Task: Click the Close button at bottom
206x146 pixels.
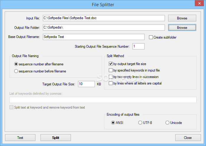Action: (188, 138)
